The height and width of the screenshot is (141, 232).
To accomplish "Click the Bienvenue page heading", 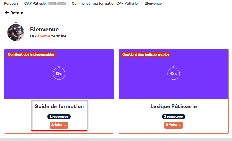I will pos(44,30).
